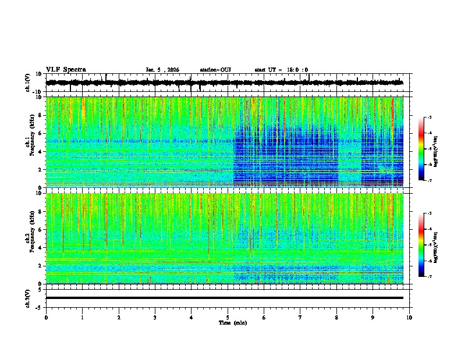Click the "Time (min)" x-axis label
The width and height of the screenshot is (461, 356).
coord(233,323)
